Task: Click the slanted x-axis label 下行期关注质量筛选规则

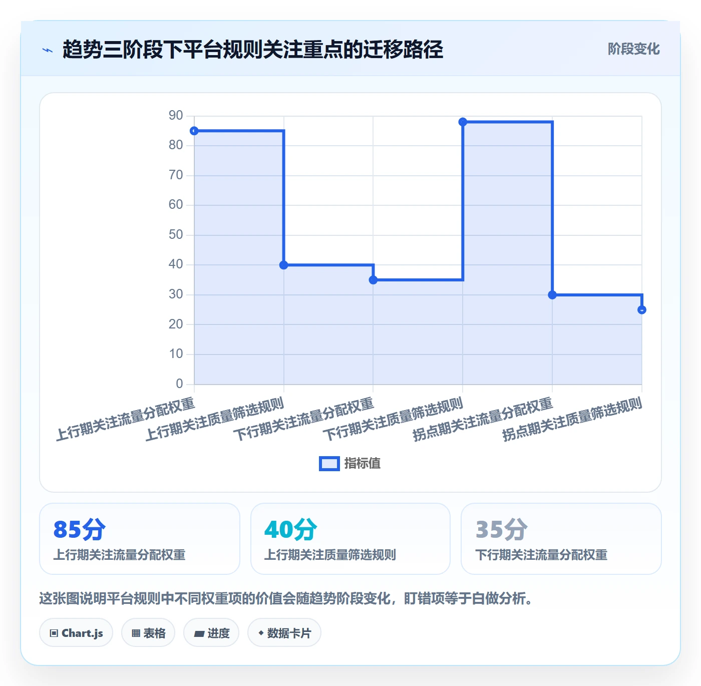Action: point(393,419)
